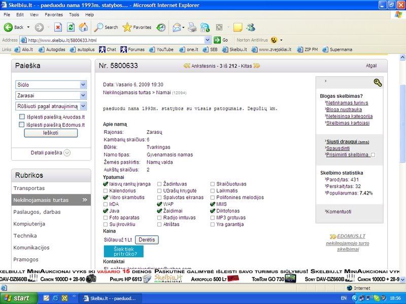Click the yellow key icon in sidebar
Viewport: 406px width, 304px height.
[x=378, y=83]
